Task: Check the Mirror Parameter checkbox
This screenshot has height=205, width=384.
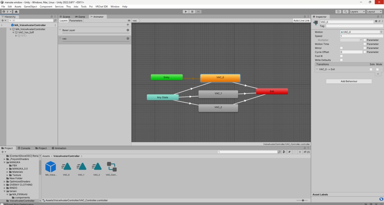Action: point(364,48)
